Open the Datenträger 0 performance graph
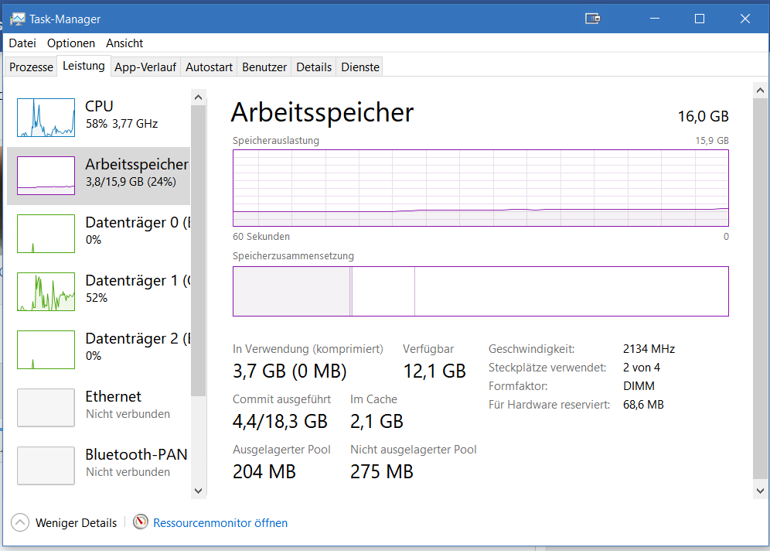The height and width of the screenshot is (551, 770). point(46,234)
